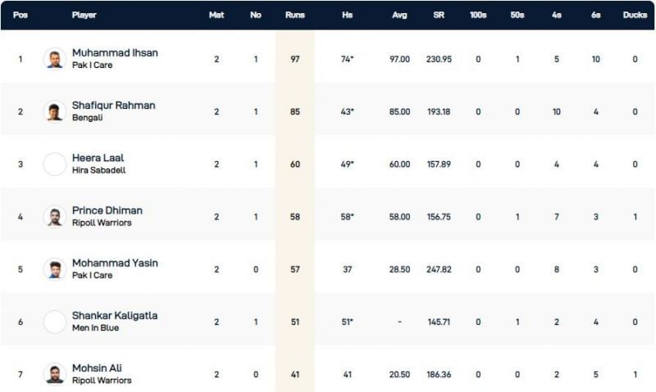This screenshot has height=392, width=656.
Task: Open Prince Dhiman player link
Action: 107,210
